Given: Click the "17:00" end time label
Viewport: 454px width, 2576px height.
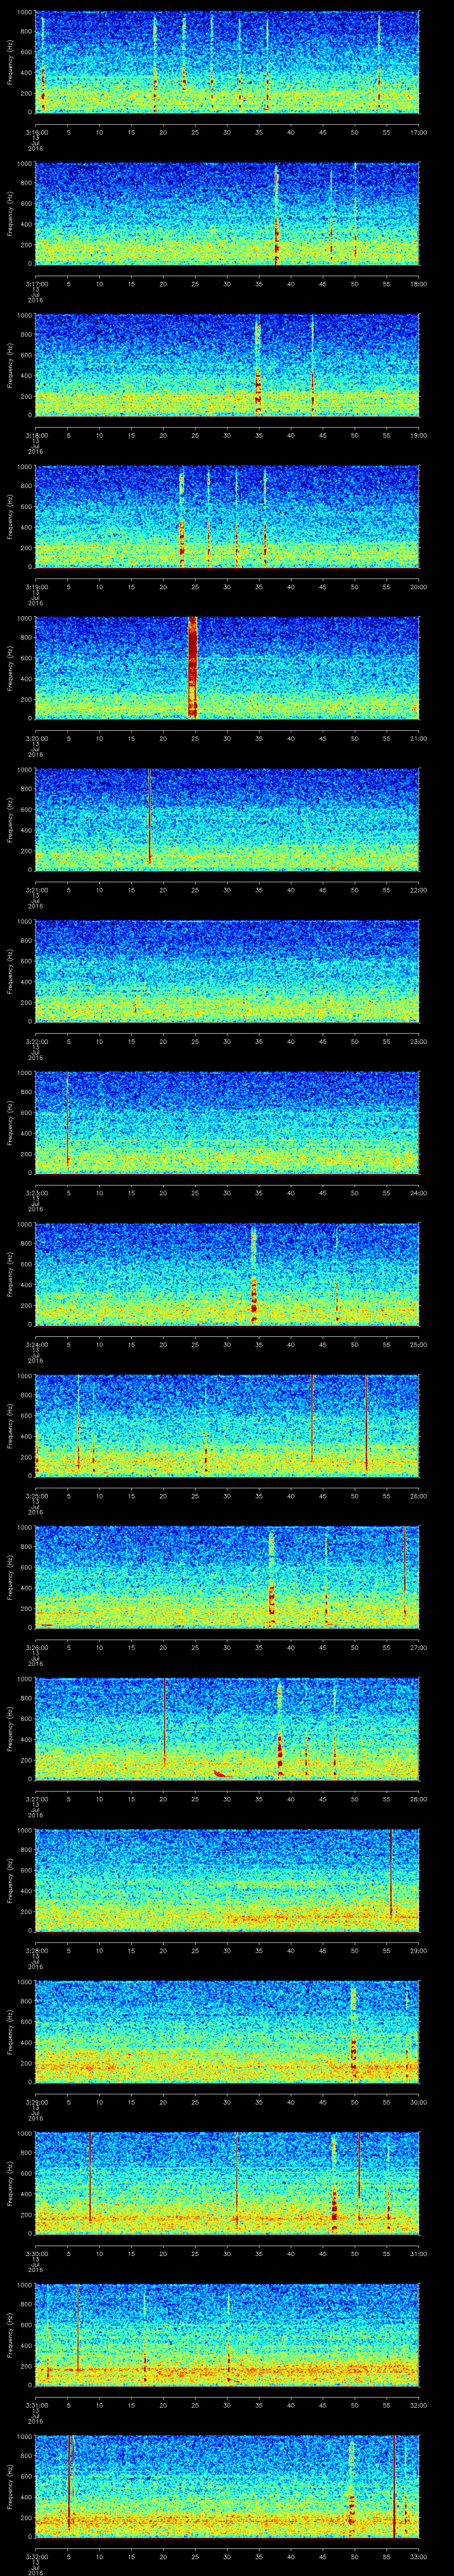Looking at the screenshot, I should tap(418, 131).
